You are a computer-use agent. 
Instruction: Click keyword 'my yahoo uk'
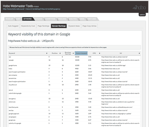(13, 85)
